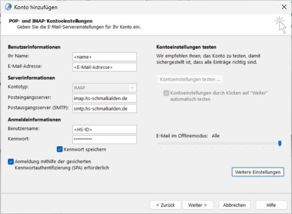
Task: Focus the Ihr Name input field
Action: [105, 57]
